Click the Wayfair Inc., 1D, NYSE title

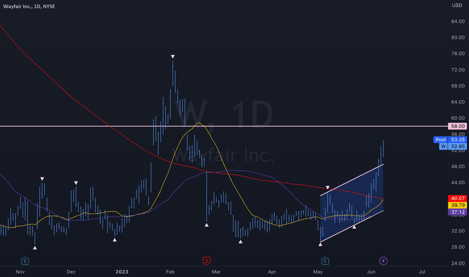click(29, 6)
